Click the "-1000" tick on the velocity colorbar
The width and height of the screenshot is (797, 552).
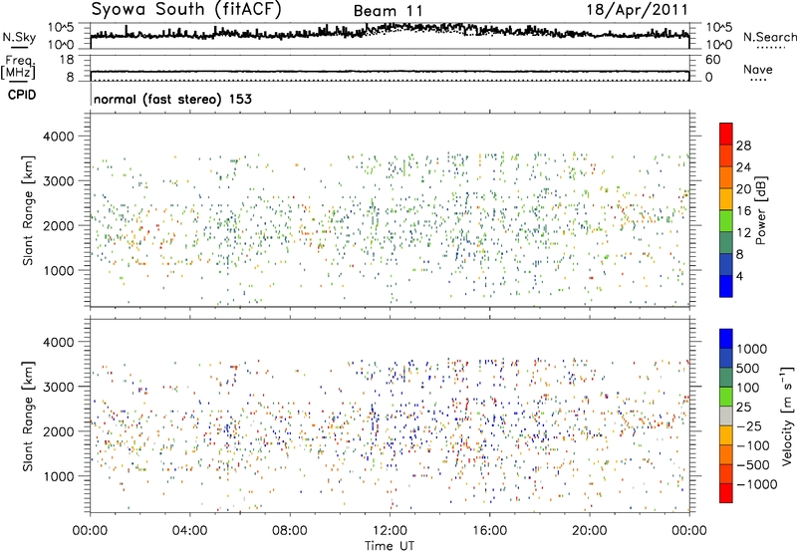(x=757, y=484)
